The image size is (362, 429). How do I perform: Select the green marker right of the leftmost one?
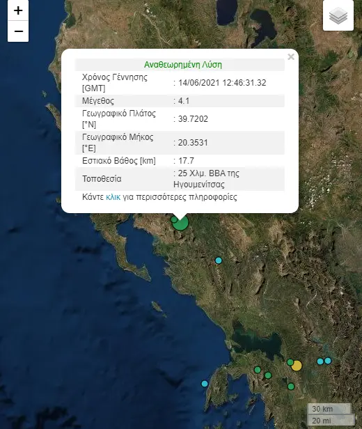pyautogui.click(x=268, y=375)
